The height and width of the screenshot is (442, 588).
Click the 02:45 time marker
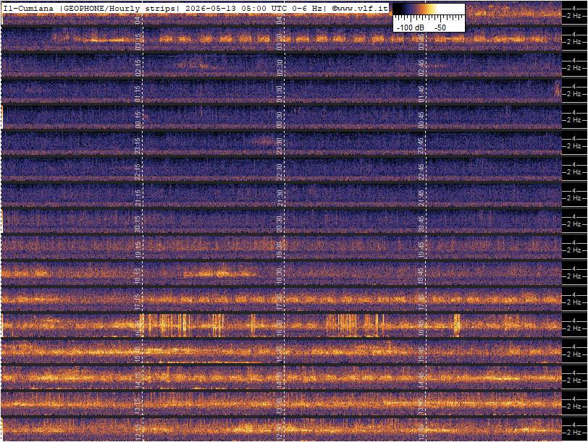[421, 68]
